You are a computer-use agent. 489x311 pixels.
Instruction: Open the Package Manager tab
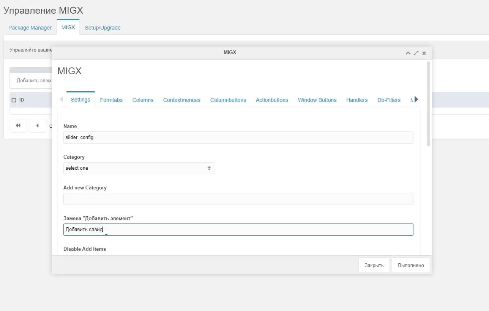coord(30,28)
